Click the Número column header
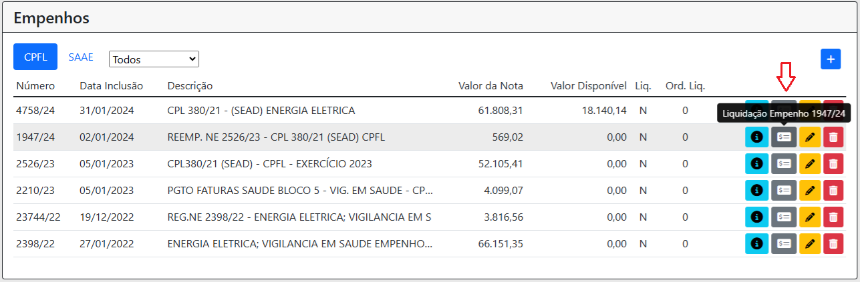860x282 pixels. point(35,86)
